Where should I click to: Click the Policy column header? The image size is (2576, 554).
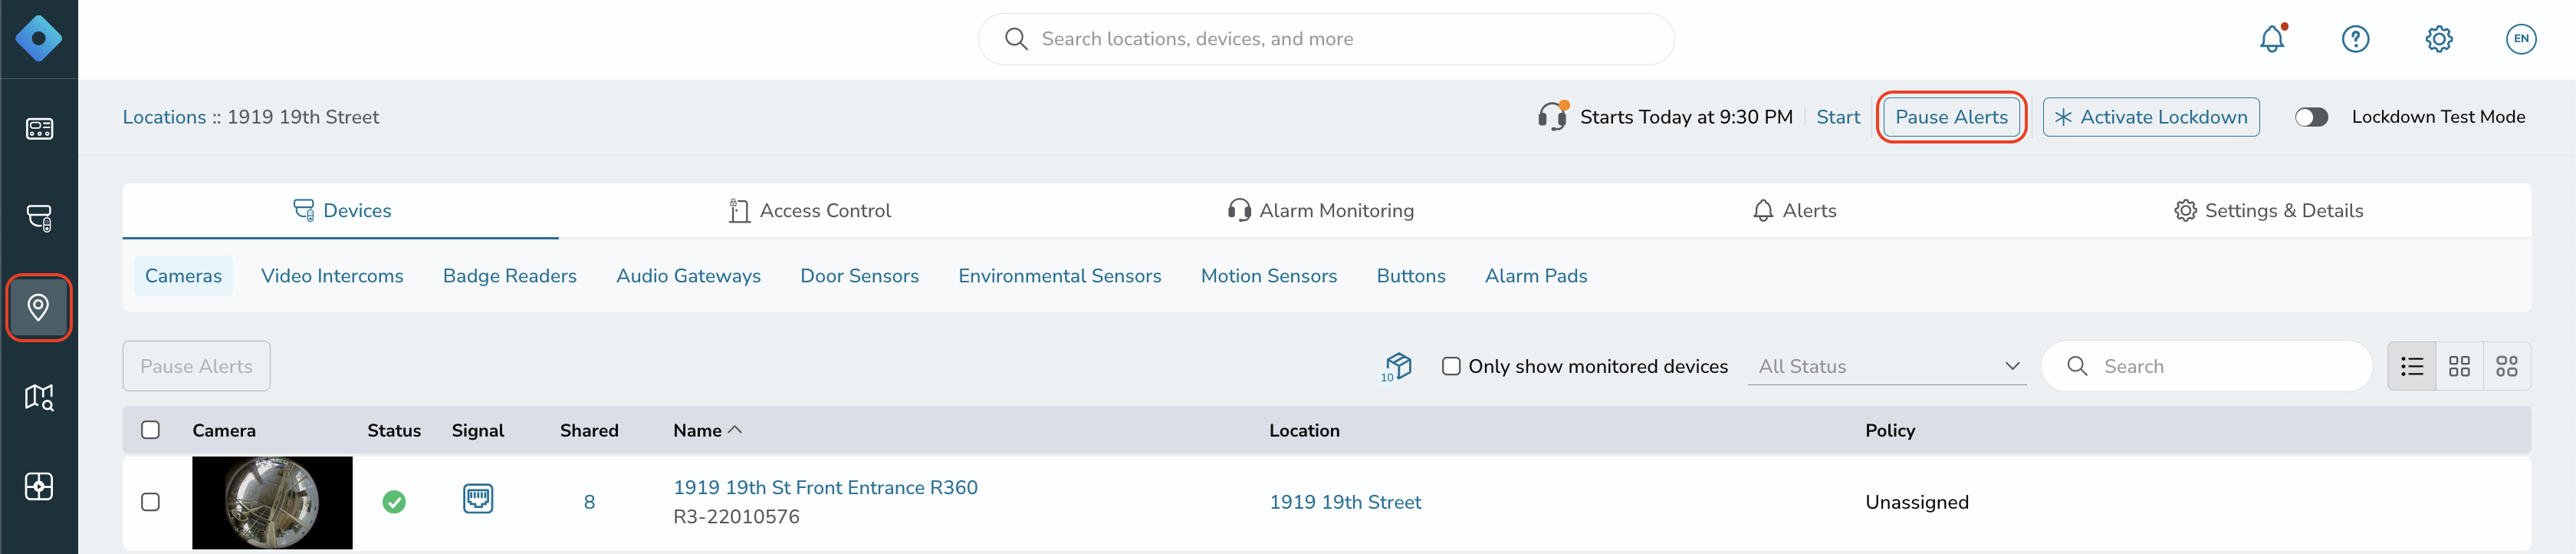[x=1889, y=430]
